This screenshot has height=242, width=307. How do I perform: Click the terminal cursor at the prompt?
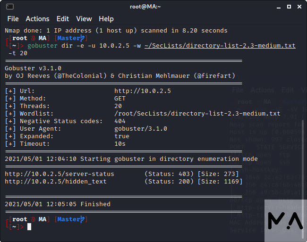coord(29,227)
